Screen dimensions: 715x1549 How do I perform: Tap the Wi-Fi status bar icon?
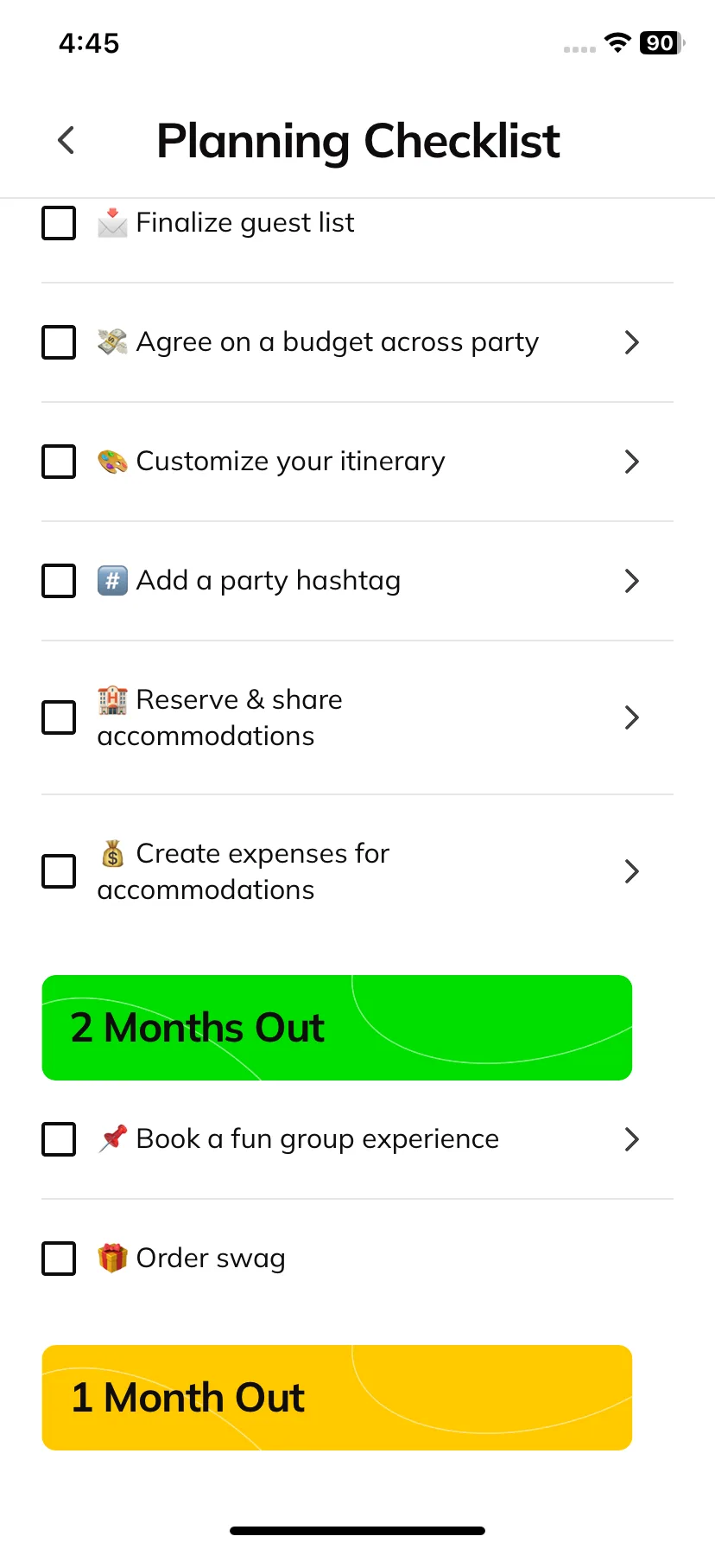tap(617, 42)
